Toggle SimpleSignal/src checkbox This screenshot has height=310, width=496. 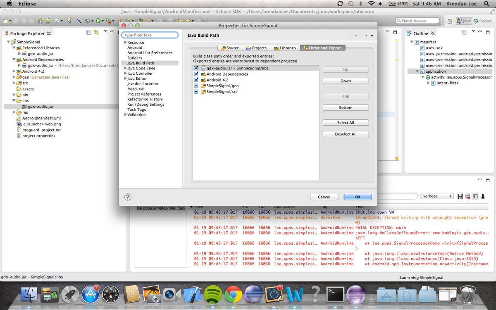(196, 91)
